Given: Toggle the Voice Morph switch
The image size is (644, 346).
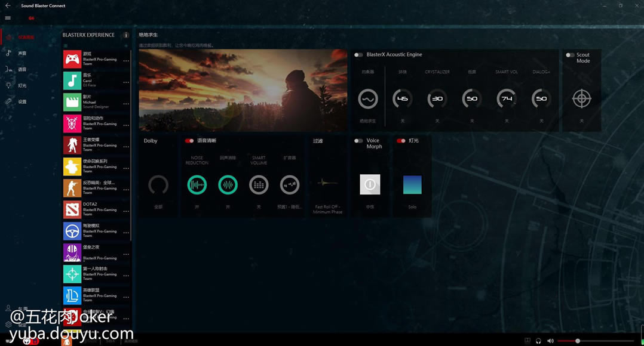Looking at the screenshot, I should pyautogui.click(x=358, y=141).
